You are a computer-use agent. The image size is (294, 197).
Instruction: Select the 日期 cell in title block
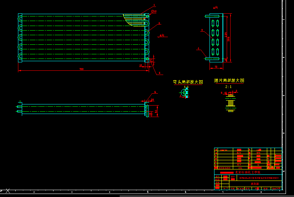[x=232, y=188]
